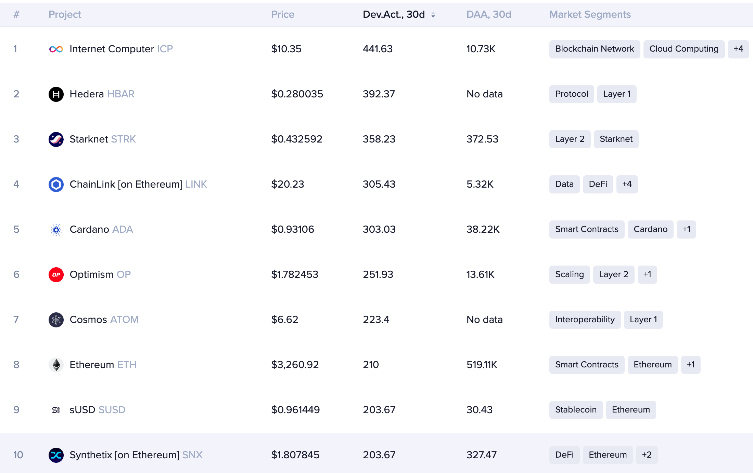Image resolution: width=753 pixels, height=473 pixels.
Task: Click the 38.22K DAA value for Cardano
Action: 483,229
